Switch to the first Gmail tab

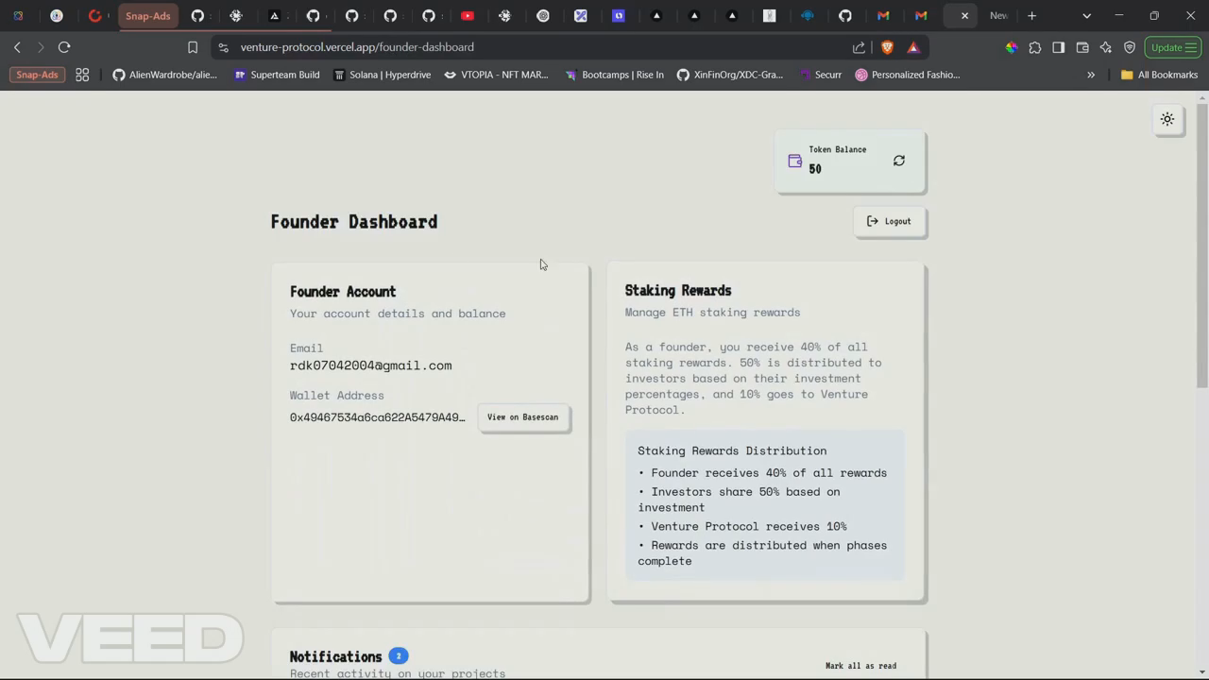click(883, 16)
